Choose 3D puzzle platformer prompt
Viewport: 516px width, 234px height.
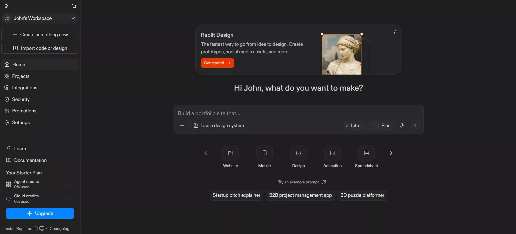point(362,195)
